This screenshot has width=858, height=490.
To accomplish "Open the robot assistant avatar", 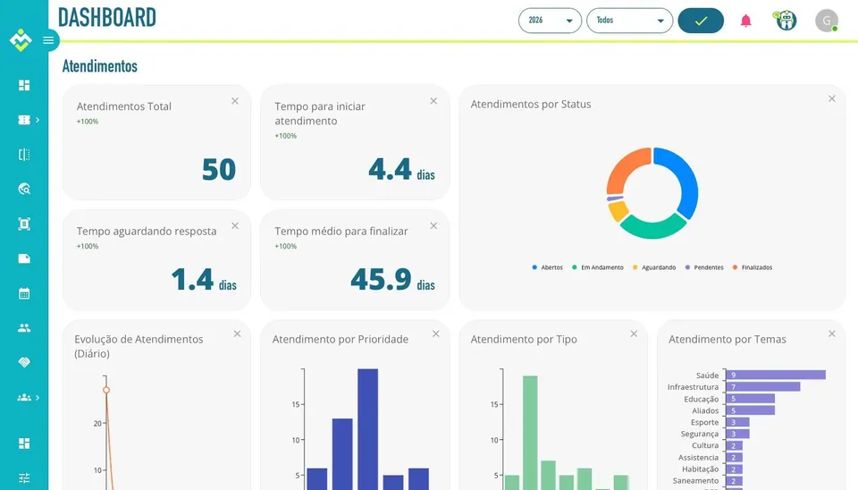I will [x=786, y=21].
